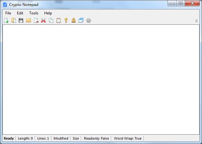Paste using the clipboard icon
The width and height of the screenshot is (202, 144).
point(59,21)
